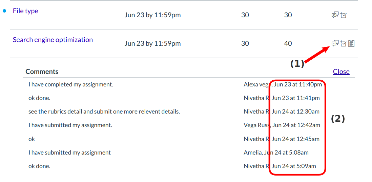
Task: Click the File type due date
Action: [152, 15]
